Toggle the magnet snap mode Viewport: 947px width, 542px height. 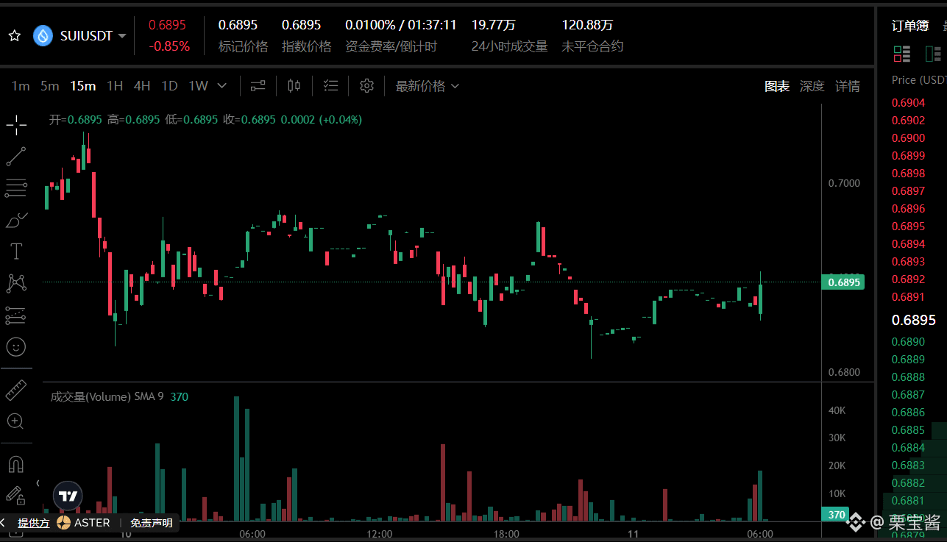click(16, 464)
